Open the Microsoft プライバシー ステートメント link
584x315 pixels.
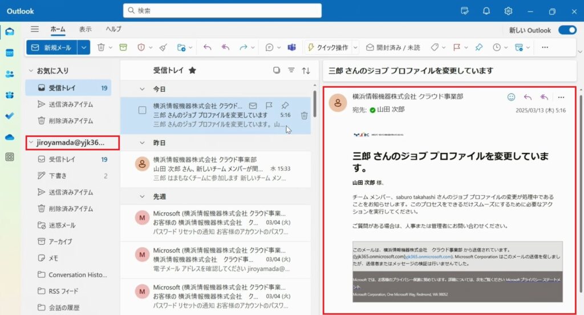coord(533,280)
